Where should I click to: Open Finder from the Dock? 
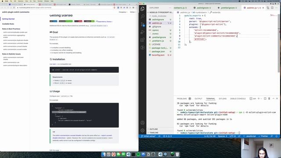104,154
